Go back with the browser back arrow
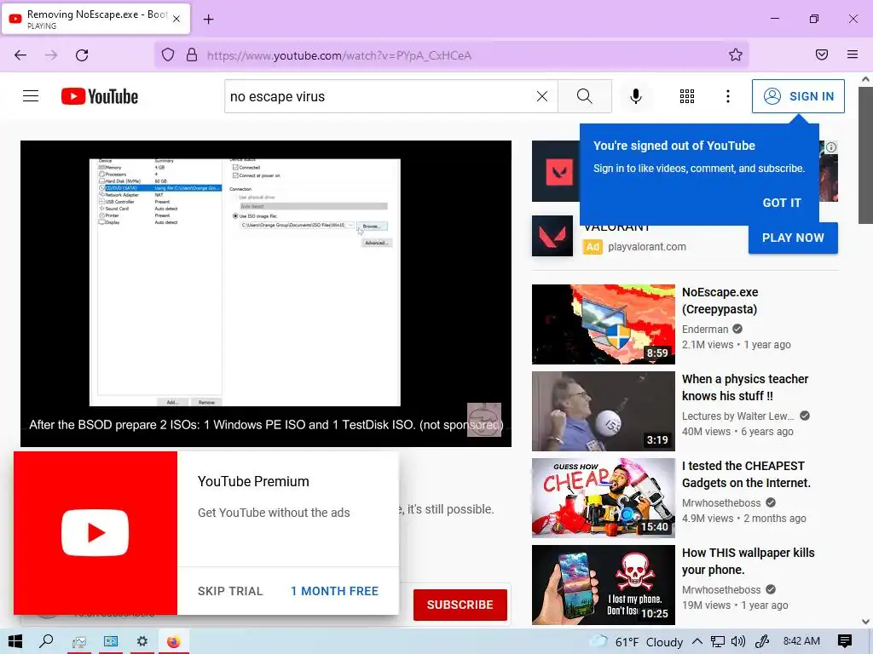This screenshot has width=873, height=654. click(20, 55)
